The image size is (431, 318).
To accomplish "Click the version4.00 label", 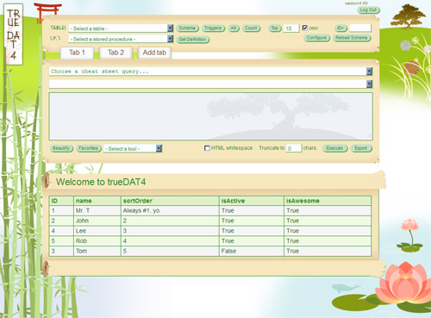I will [x=356, y=3].
